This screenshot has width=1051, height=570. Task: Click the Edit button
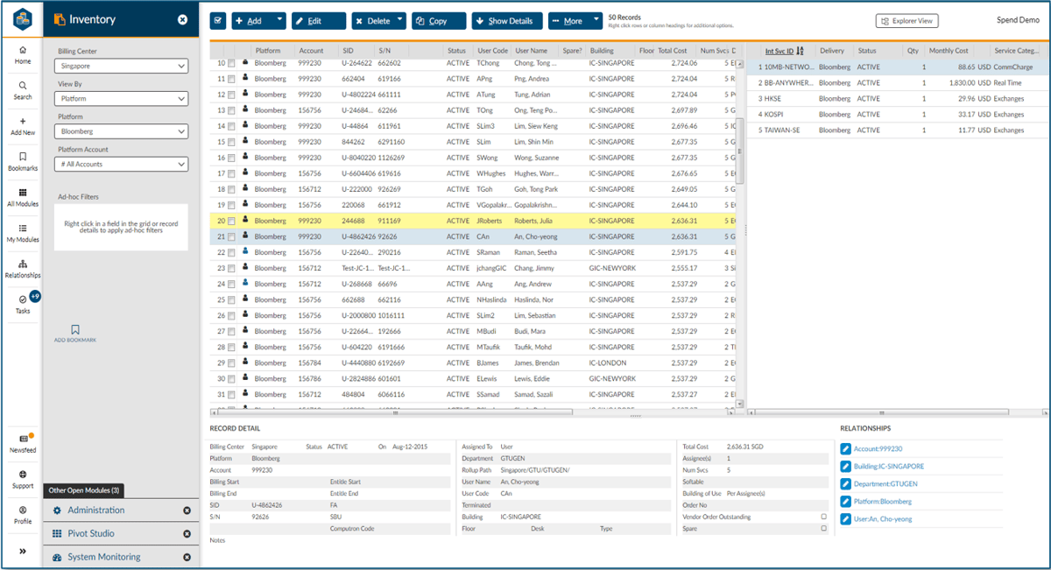click(x=319, y=20)
